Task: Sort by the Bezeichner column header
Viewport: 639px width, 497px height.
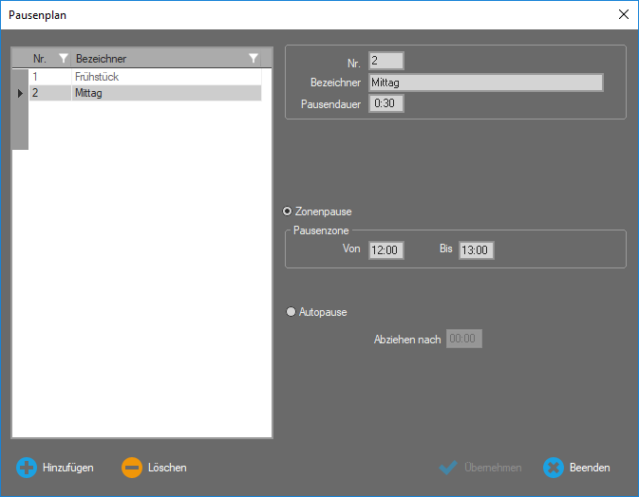Action: 152,59
